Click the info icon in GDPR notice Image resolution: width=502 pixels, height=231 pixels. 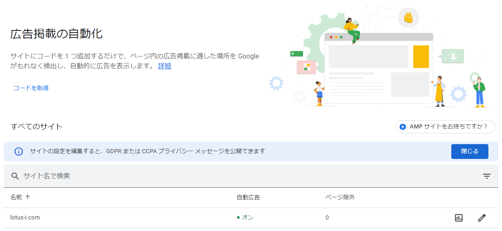pyautogui.click(x=19, y=152)
